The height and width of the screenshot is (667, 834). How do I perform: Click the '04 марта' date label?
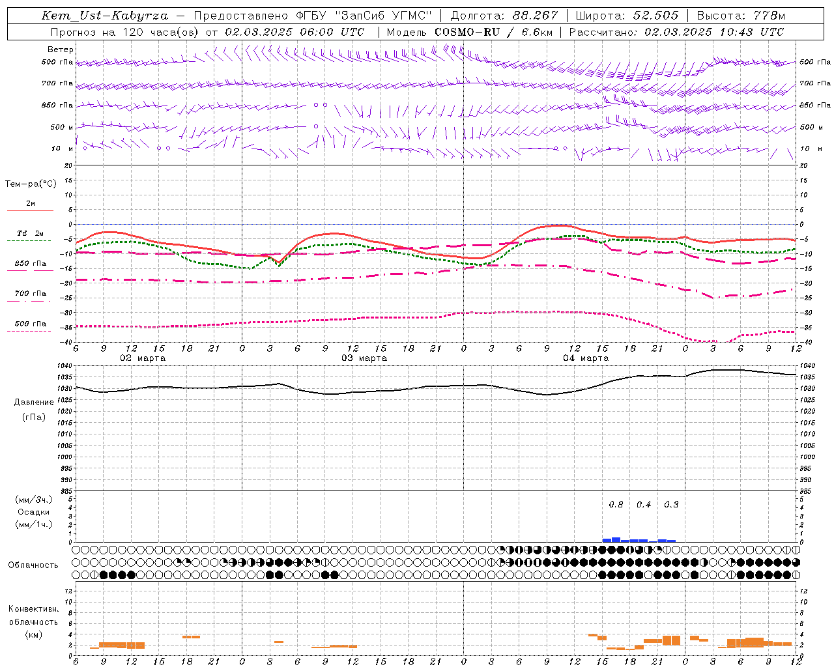pyautogui.click(x=586, y=358)
